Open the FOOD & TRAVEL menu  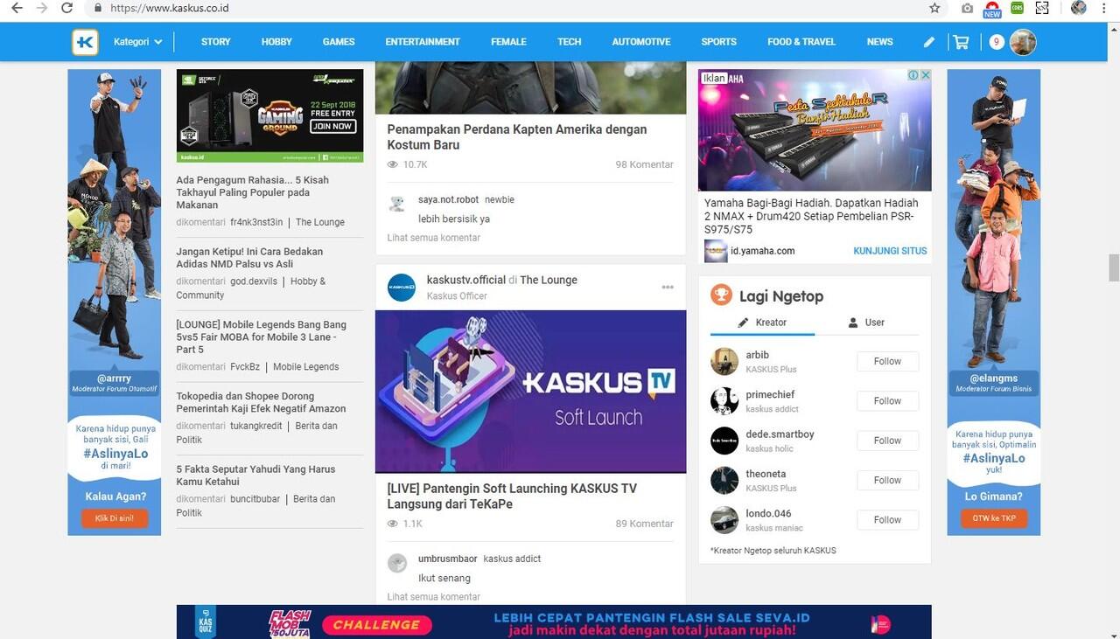pyautogui.click(x=801, y=42)
